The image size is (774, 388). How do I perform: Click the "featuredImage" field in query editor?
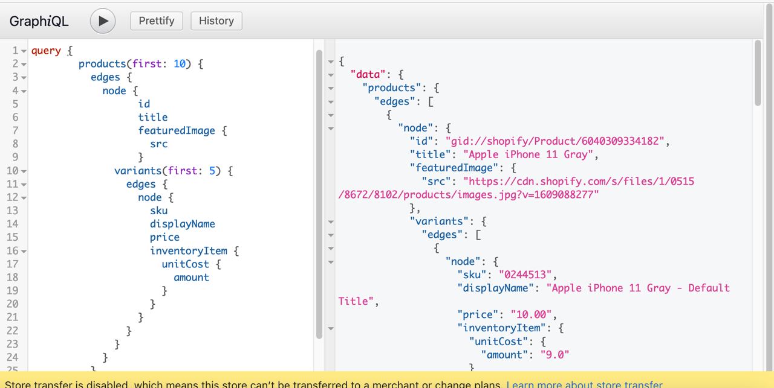coord(177,130)
